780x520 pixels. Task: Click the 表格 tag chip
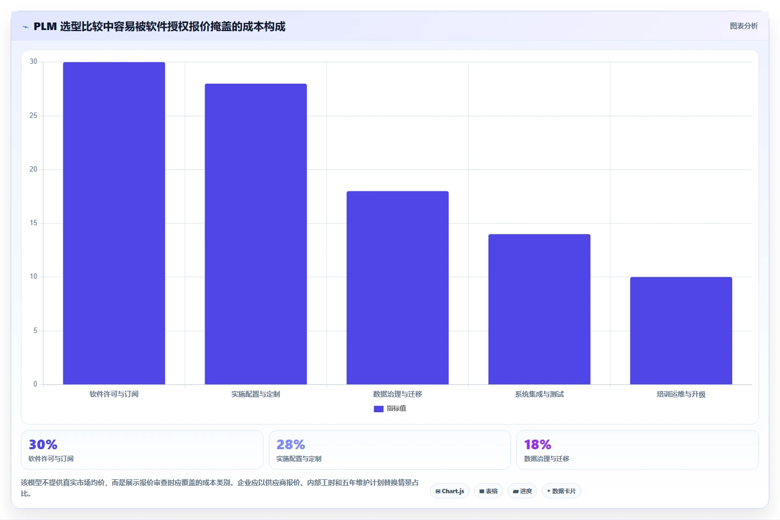[489, 491]
